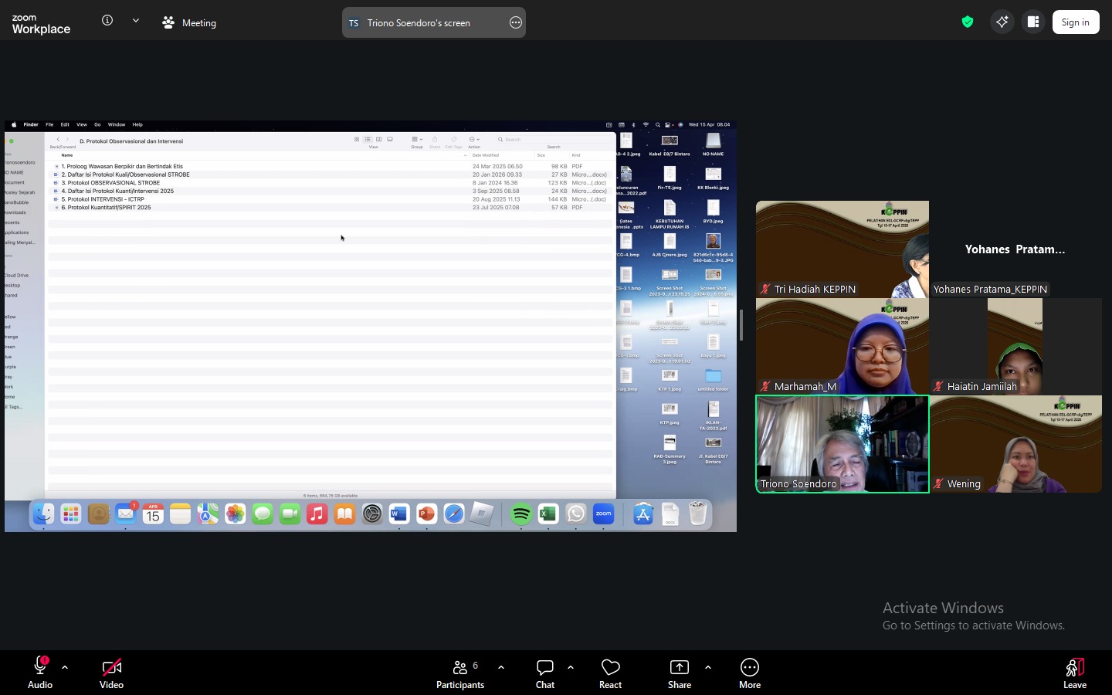The image size is (1112, 695).
Task: Expand the Participants options arrow
Action: 501,667
